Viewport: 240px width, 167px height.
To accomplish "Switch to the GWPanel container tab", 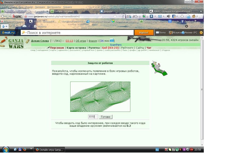I will (63, 11).
